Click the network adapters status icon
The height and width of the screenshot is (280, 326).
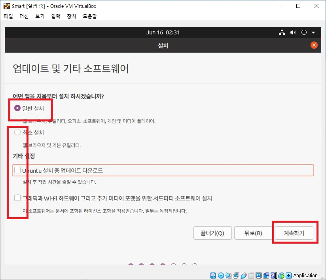(236, 275)
